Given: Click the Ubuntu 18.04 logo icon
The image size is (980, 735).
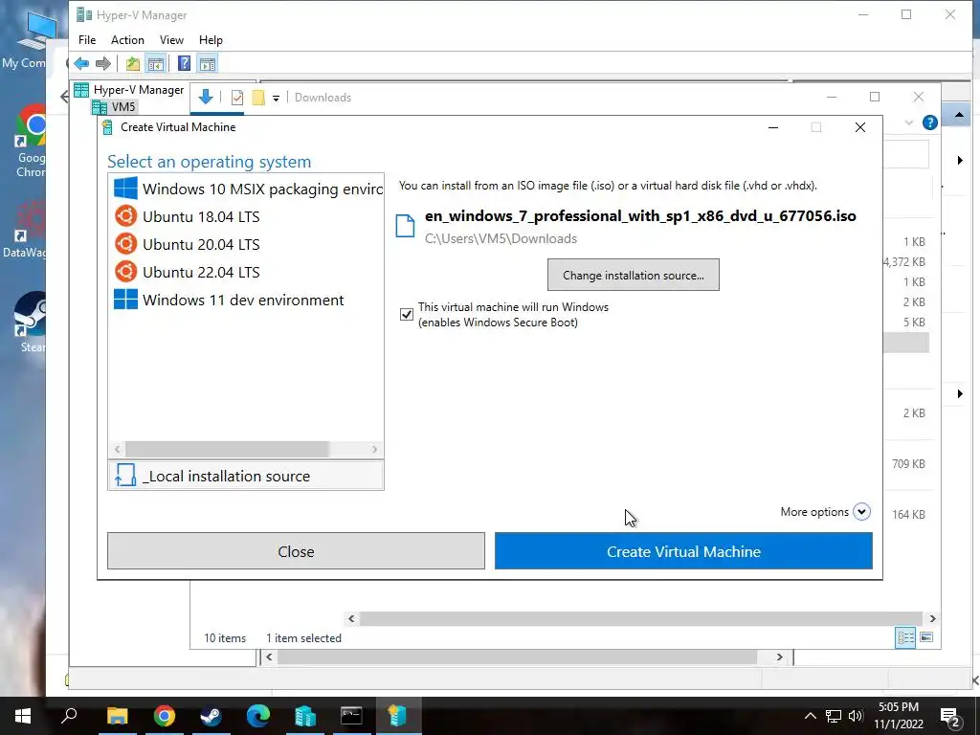Looking at the screenshot, I should coord(125,216).
